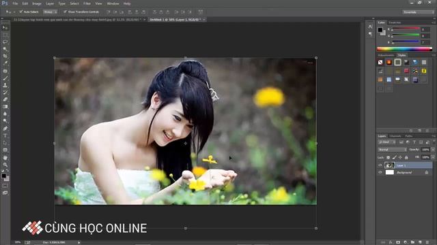Pick a color from spectrum ramp
Viewport: 437px width, 245px height.
[404, 49]
